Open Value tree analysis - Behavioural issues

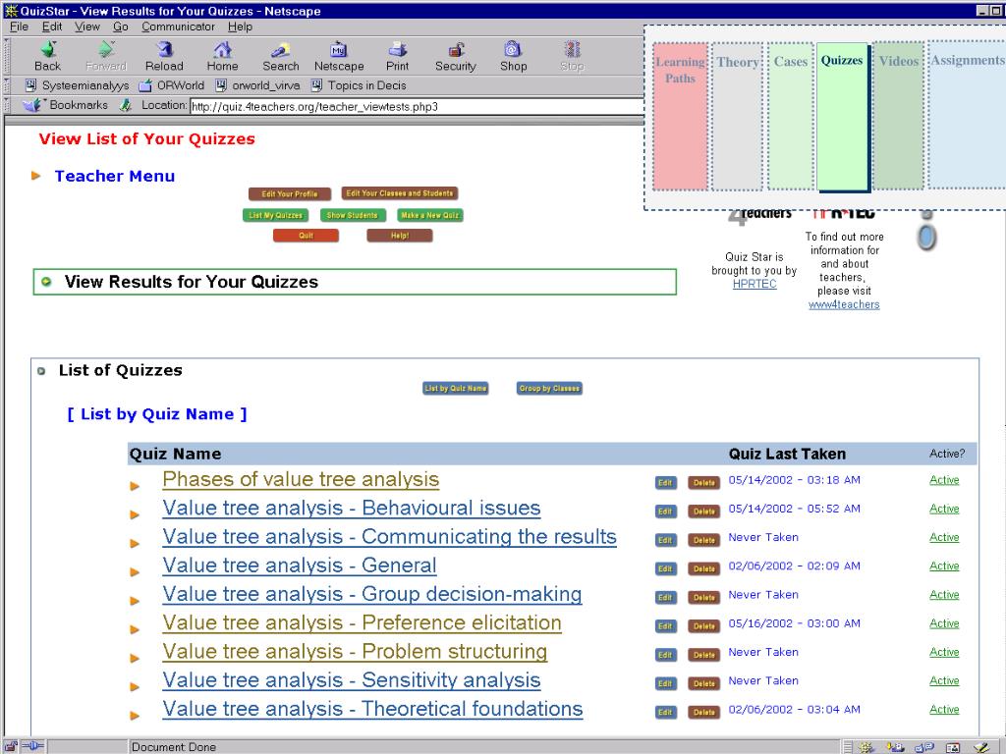[x=352, y=508]
